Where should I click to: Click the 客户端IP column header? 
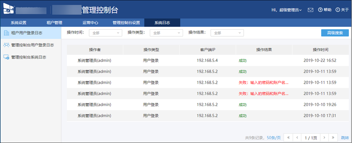click(x=208, y=50)
